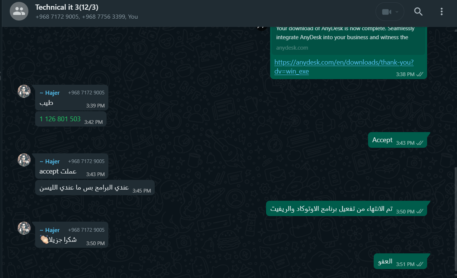Expand the video call dropdown arrow
Screen dimensions: 457x278
pyautogui.click(x=397, y=12)
